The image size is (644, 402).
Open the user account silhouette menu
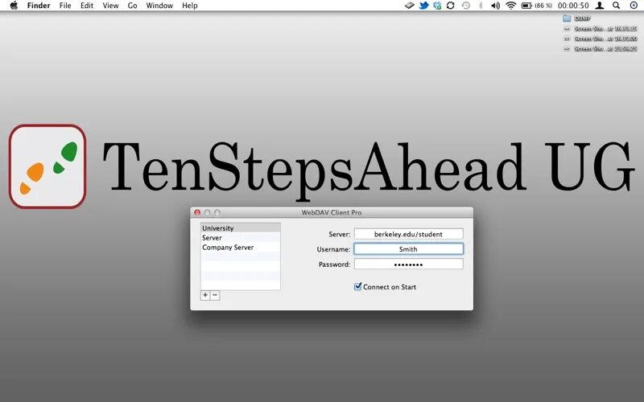[x=600, y=6]
